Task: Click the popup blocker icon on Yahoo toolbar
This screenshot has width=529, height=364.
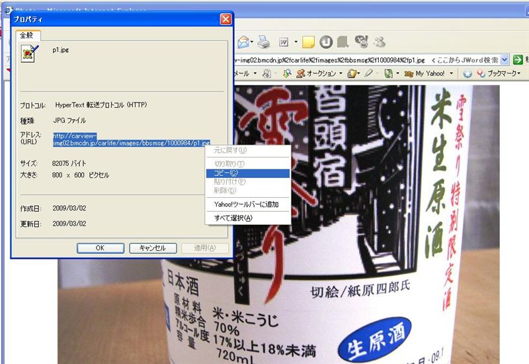Action: click(267, 73)
